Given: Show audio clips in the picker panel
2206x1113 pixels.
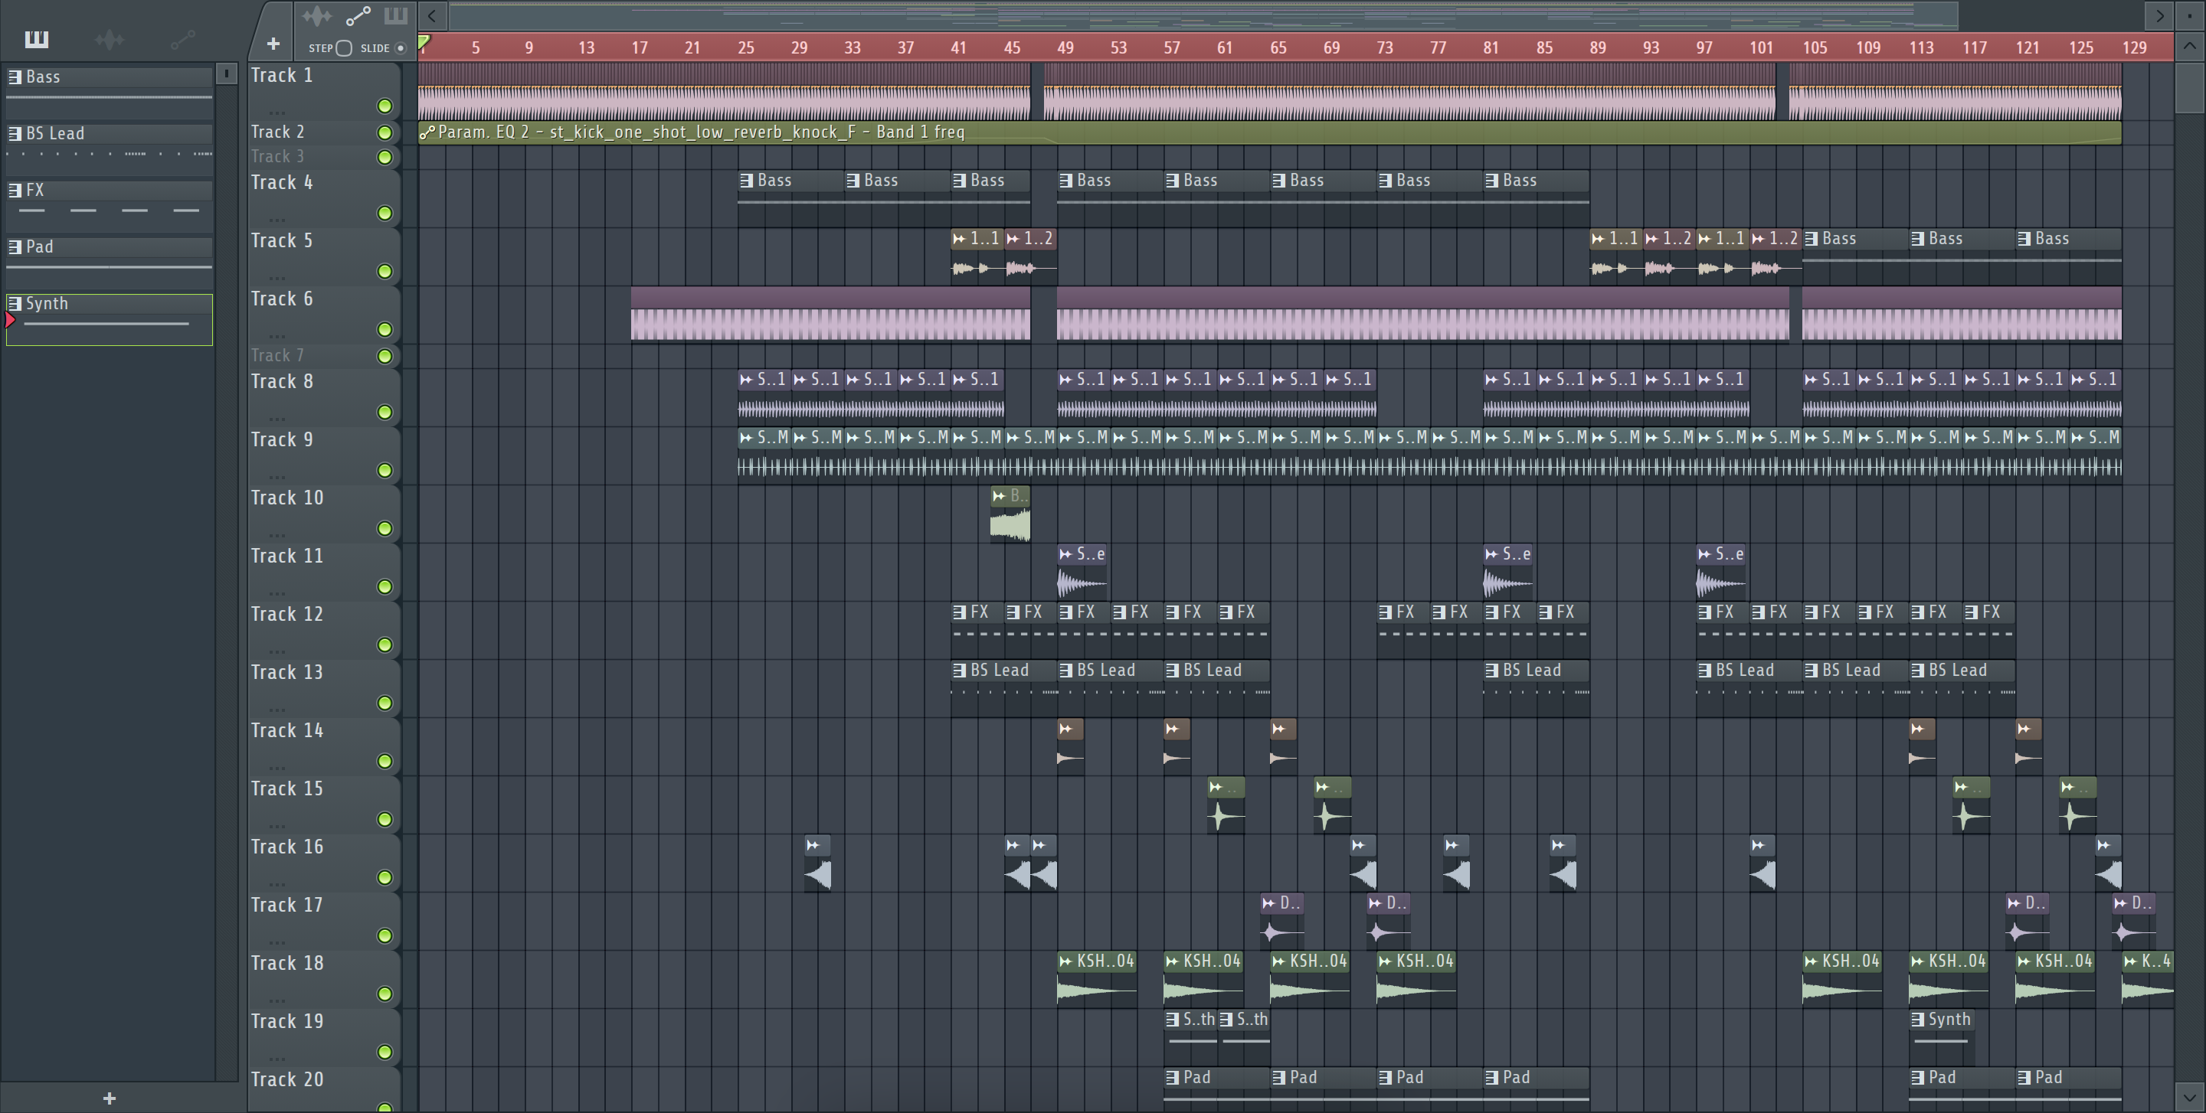Looking at the screenshot, I should click(109, 39).
